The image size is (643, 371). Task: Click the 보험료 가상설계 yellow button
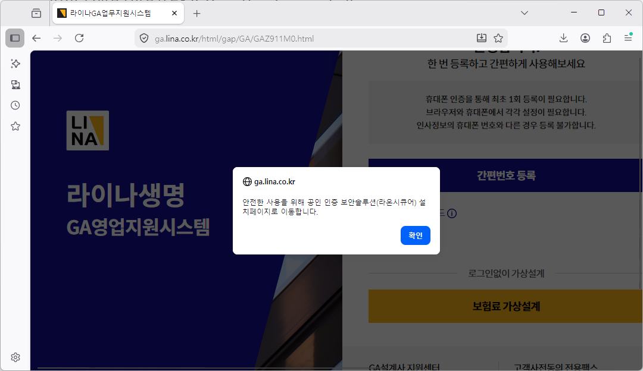point(505,306)
